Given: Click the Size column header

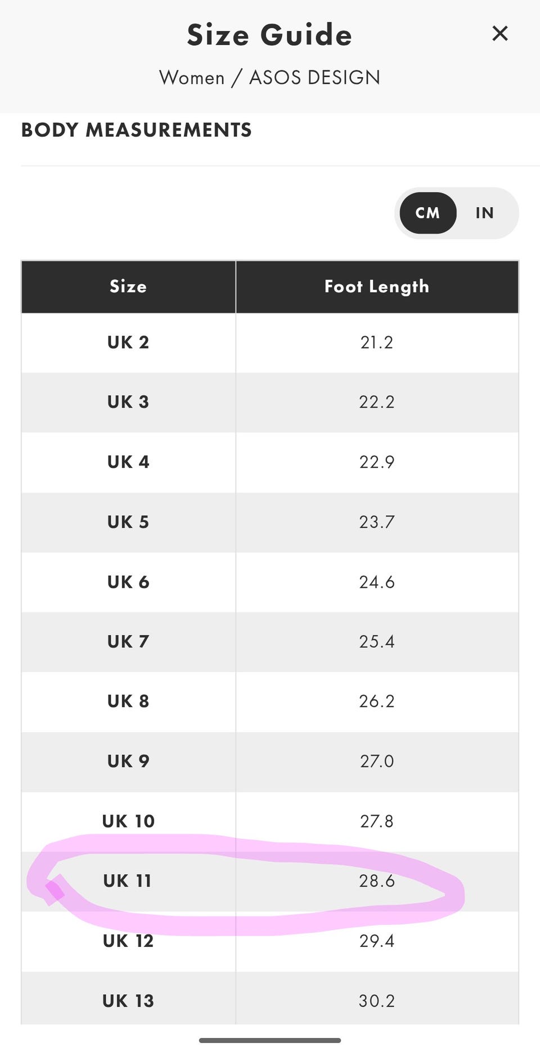Looking at the screenshot, I should pos(128,287).
